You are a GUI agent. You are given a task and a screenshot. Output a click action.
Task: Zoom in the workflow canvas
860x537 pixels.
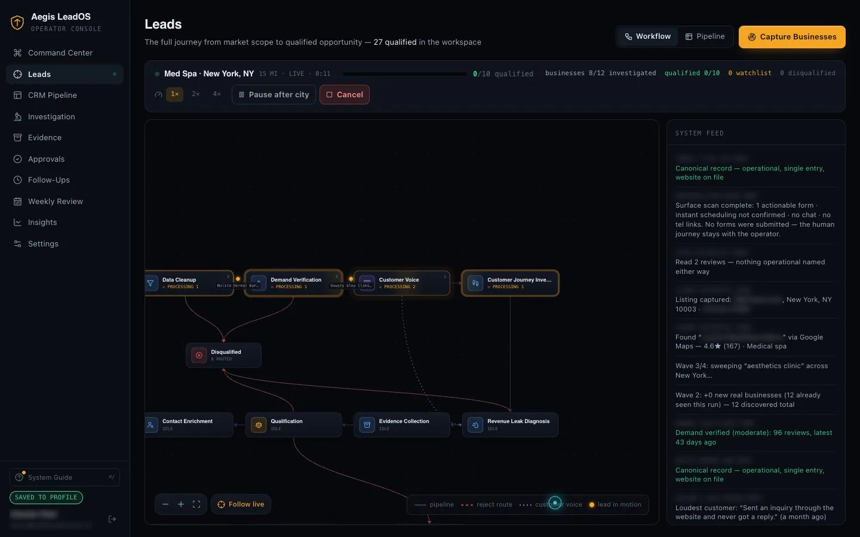(181, 504)
